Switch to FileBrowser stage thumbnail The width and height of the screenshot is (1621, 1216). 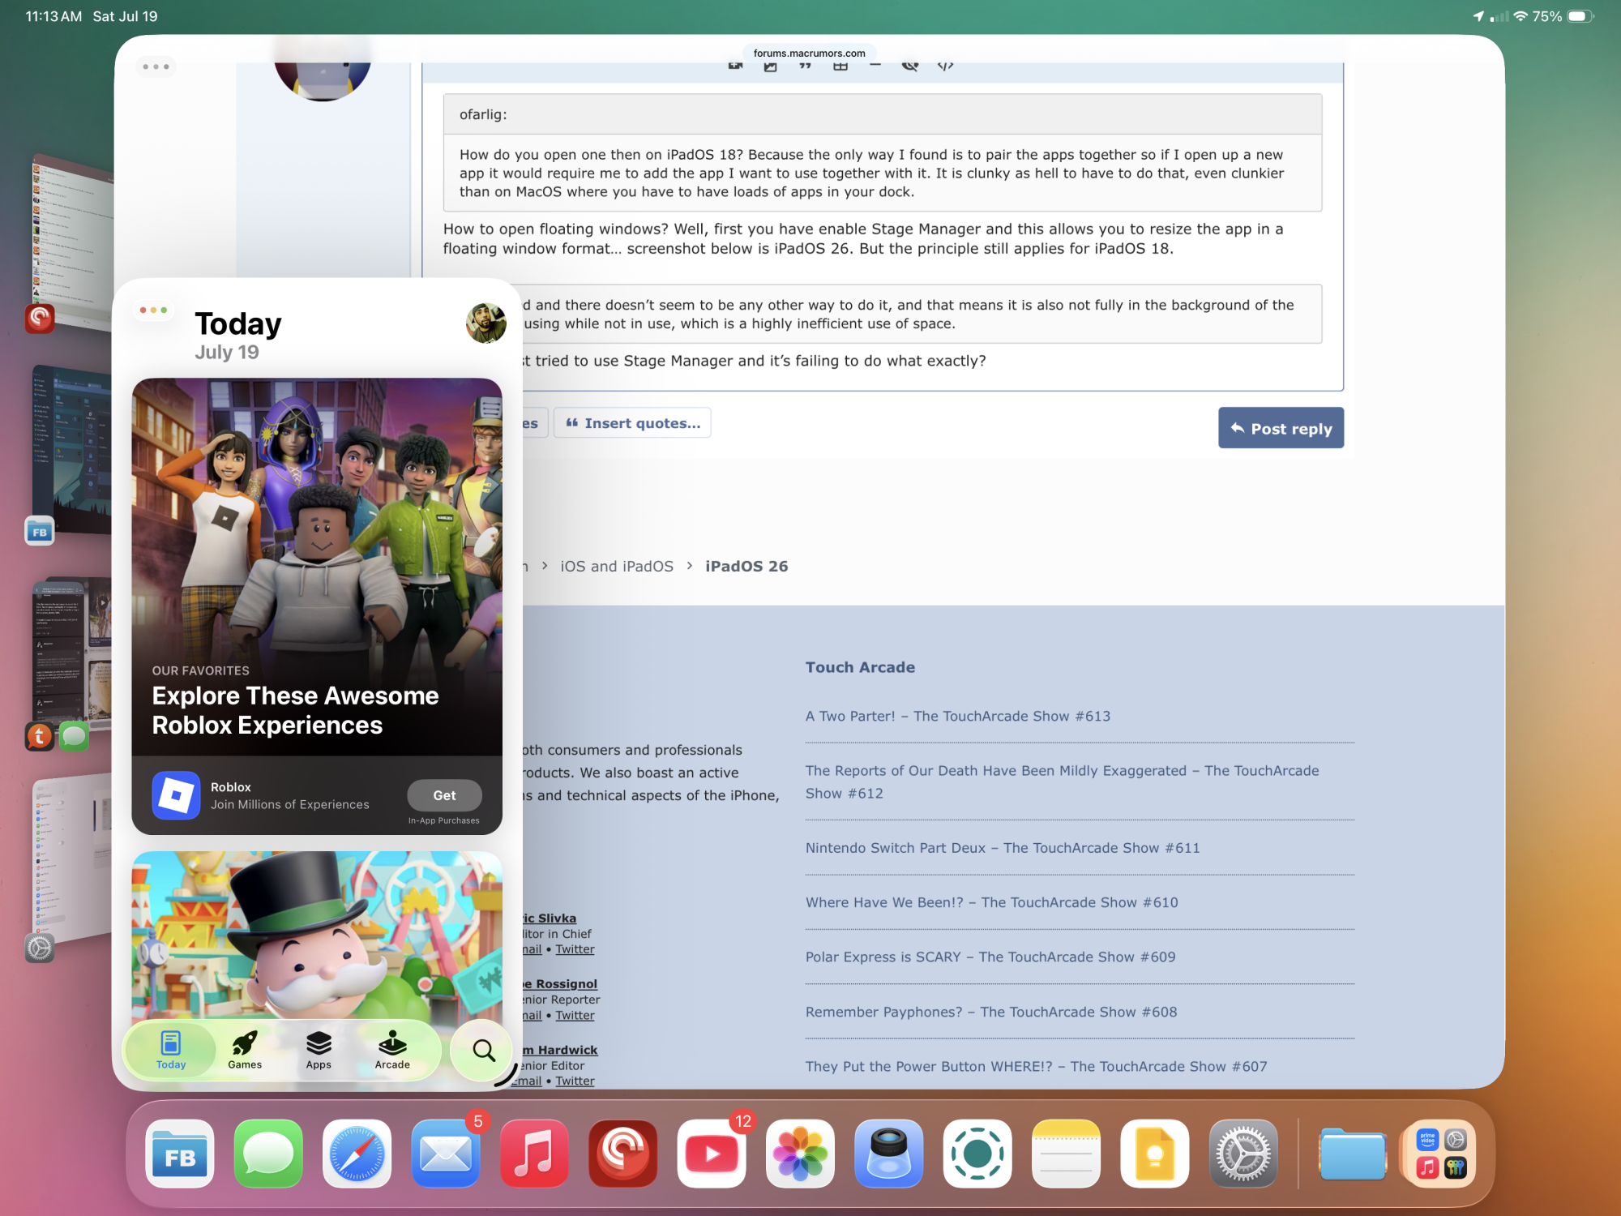click(x=73, y=450)
